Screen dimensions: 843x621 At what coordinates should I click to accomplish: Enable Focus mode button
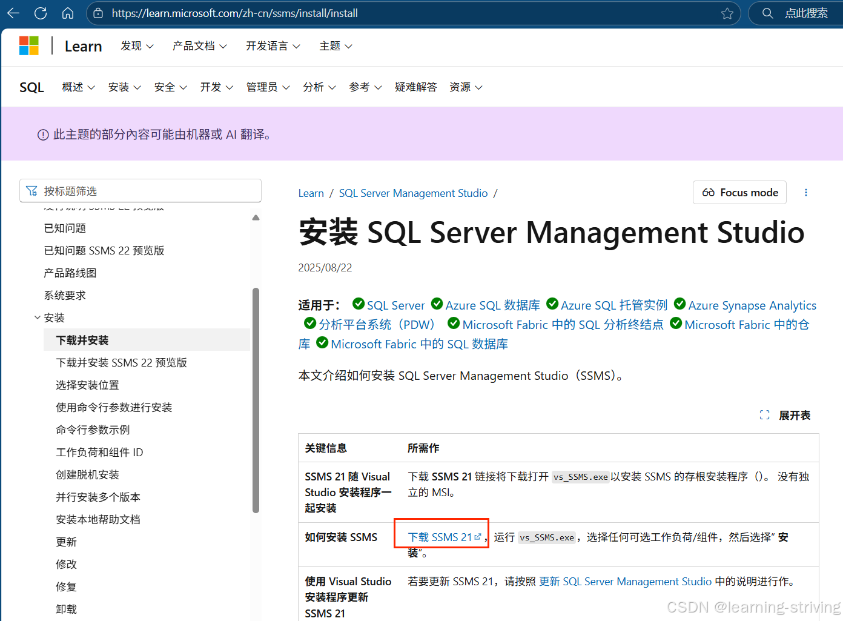coord(739,193)
